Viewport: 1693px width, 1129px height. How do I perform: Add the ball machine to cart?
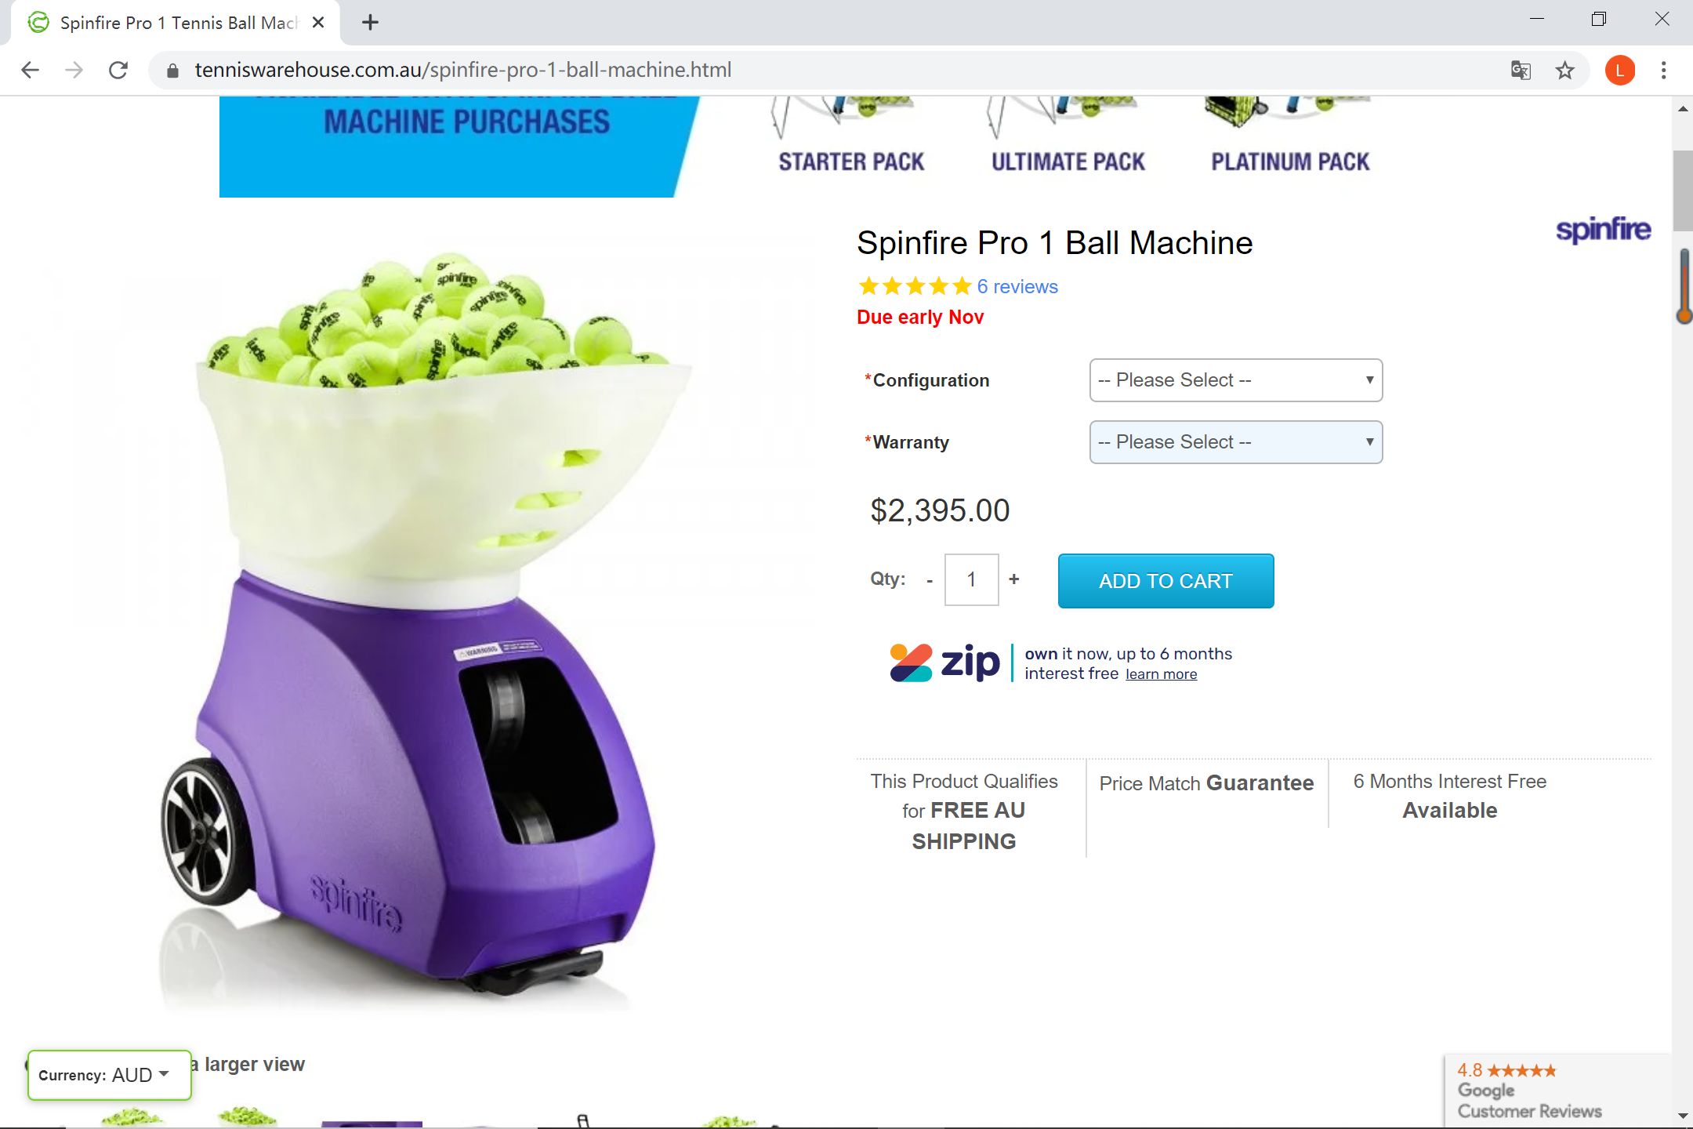[1166, 581]
